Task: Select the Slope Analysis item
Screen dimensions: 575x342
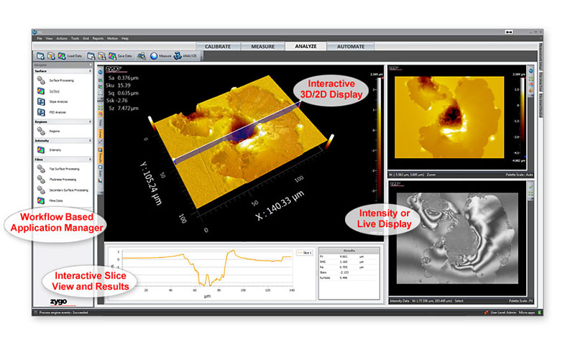Action: click(58, 102)
